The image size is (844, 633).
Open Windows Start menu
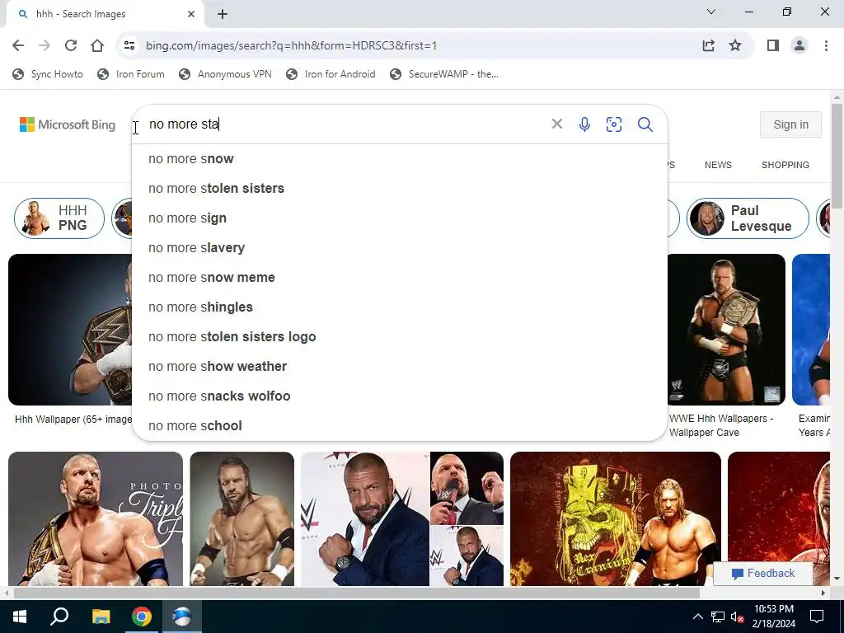20,617
